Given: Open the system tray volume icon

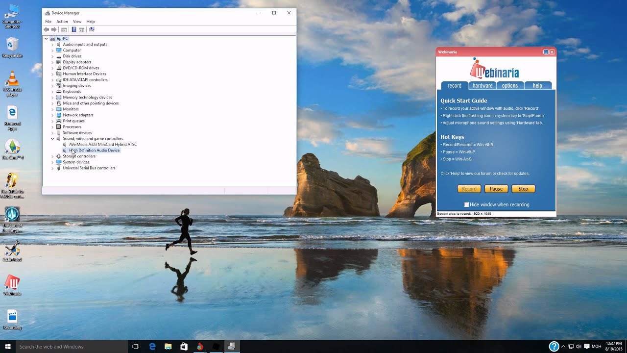Looking at the screenshot, I should 579,347.
